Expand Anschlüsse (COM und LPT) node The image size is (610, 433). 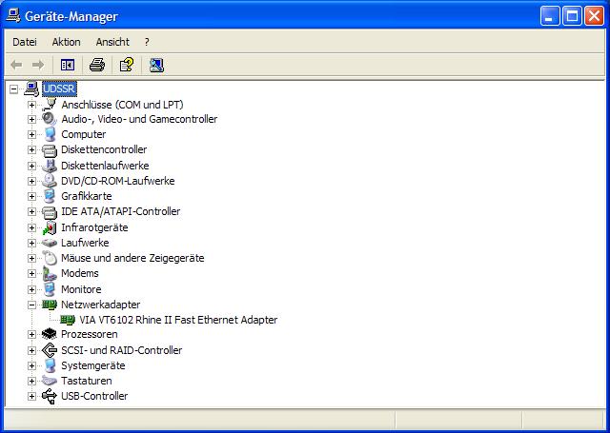[x=31, y=105]
